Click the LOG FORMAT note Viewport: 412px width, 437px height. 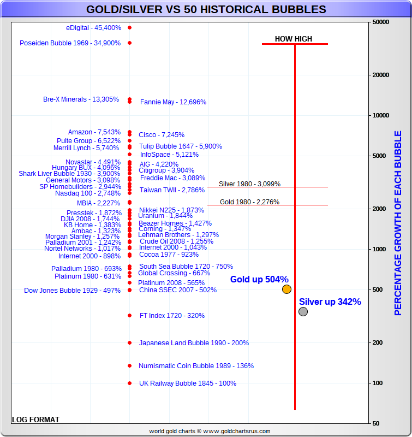(35, 420)
